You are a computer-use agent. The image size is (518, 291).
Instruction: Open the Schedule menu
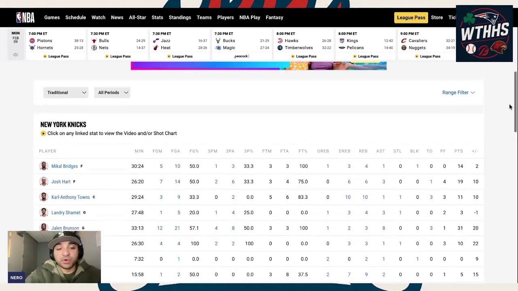[x=76, y=17]
